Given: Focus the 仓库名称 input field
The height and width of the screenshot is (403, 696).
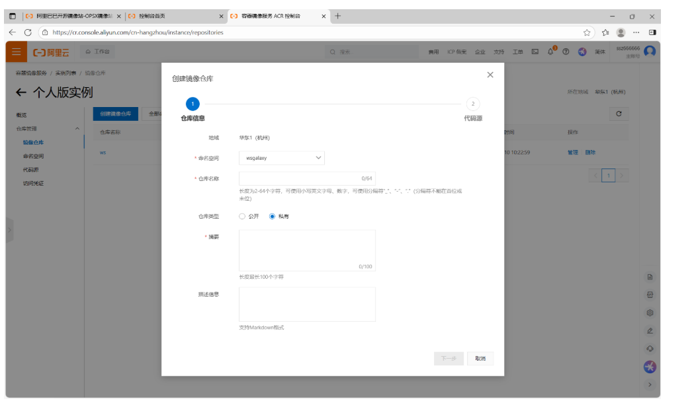Looking at the screenshot, I should [x=307, y=178].
